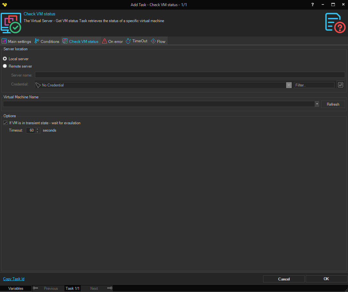Open the On error tab
348x292 pixels.
coord(112,41)
